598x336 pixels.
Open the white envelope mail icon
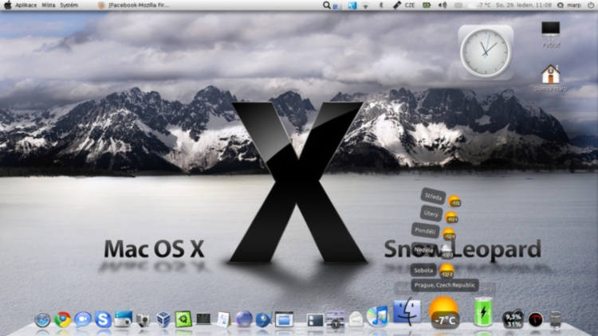point(356,319)
